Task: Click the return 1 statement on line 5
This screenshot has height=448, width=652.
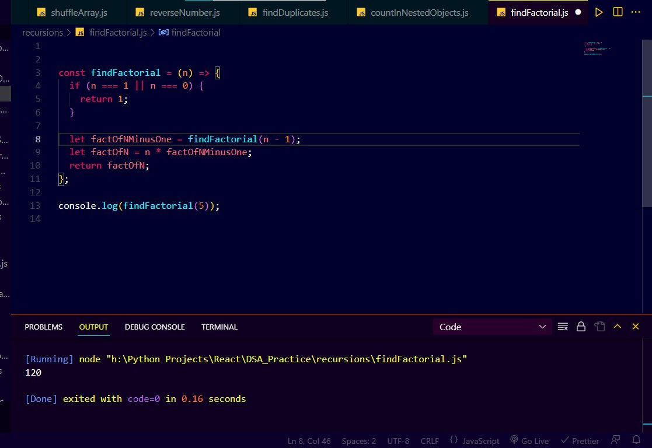Action: click(104, 99)
